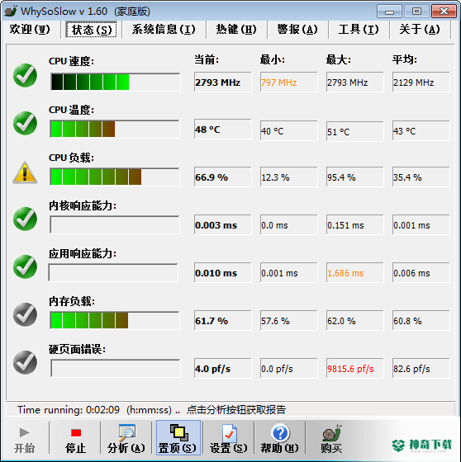Click the CPU 速度: label
Viewport: 461px width, 462px height.
click(71, 61)
